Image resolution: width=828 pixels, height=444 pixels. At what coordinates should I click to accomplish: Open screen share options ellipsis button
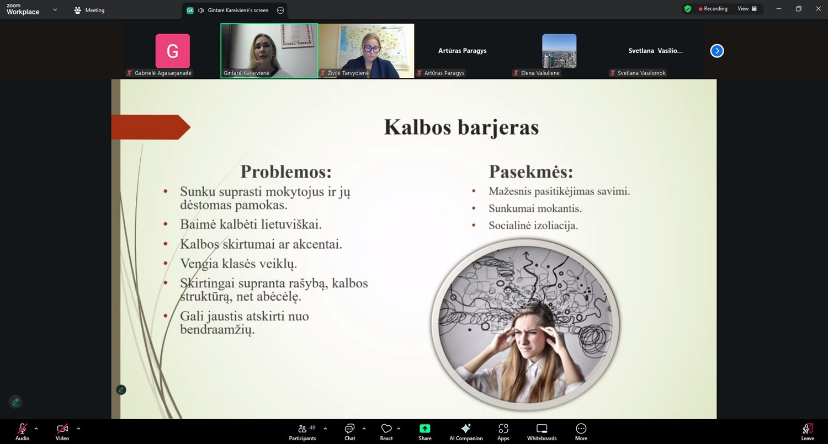[x=280, y=10]
